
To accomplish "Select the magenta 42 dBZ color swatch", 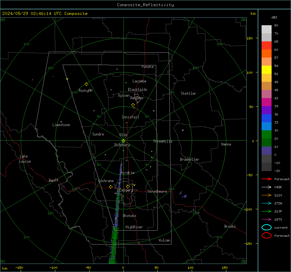I will 266,102.
